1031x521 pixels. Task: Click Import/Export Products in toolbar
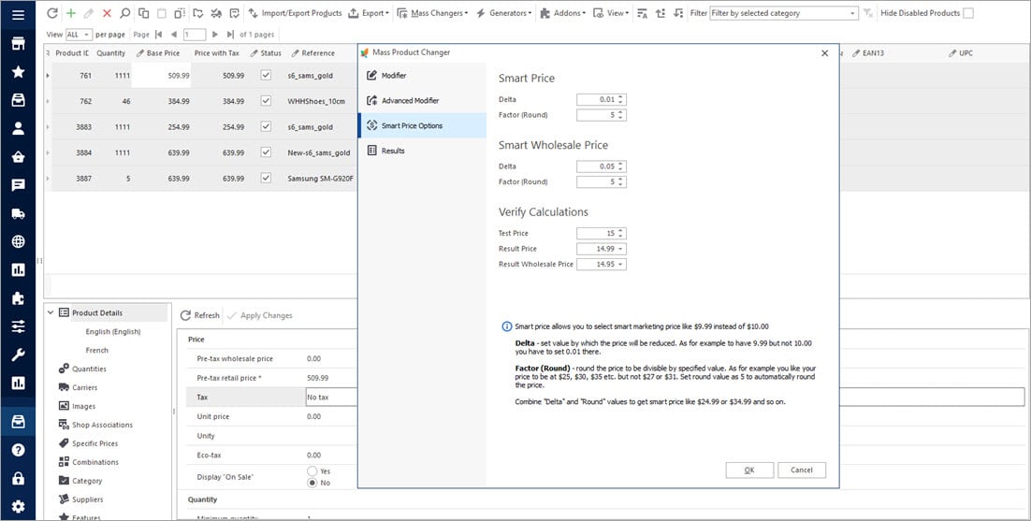pyautogui.click(x=296, y=13)
